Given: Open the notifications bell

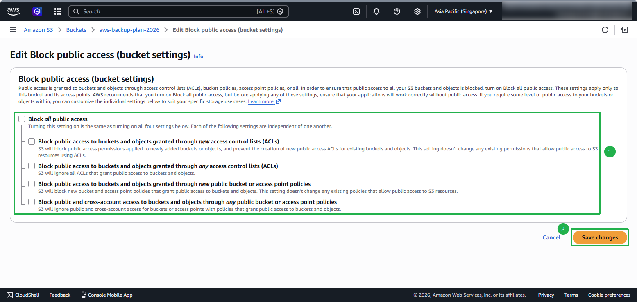Looking at the screenshot, I should tap(376, 11).
